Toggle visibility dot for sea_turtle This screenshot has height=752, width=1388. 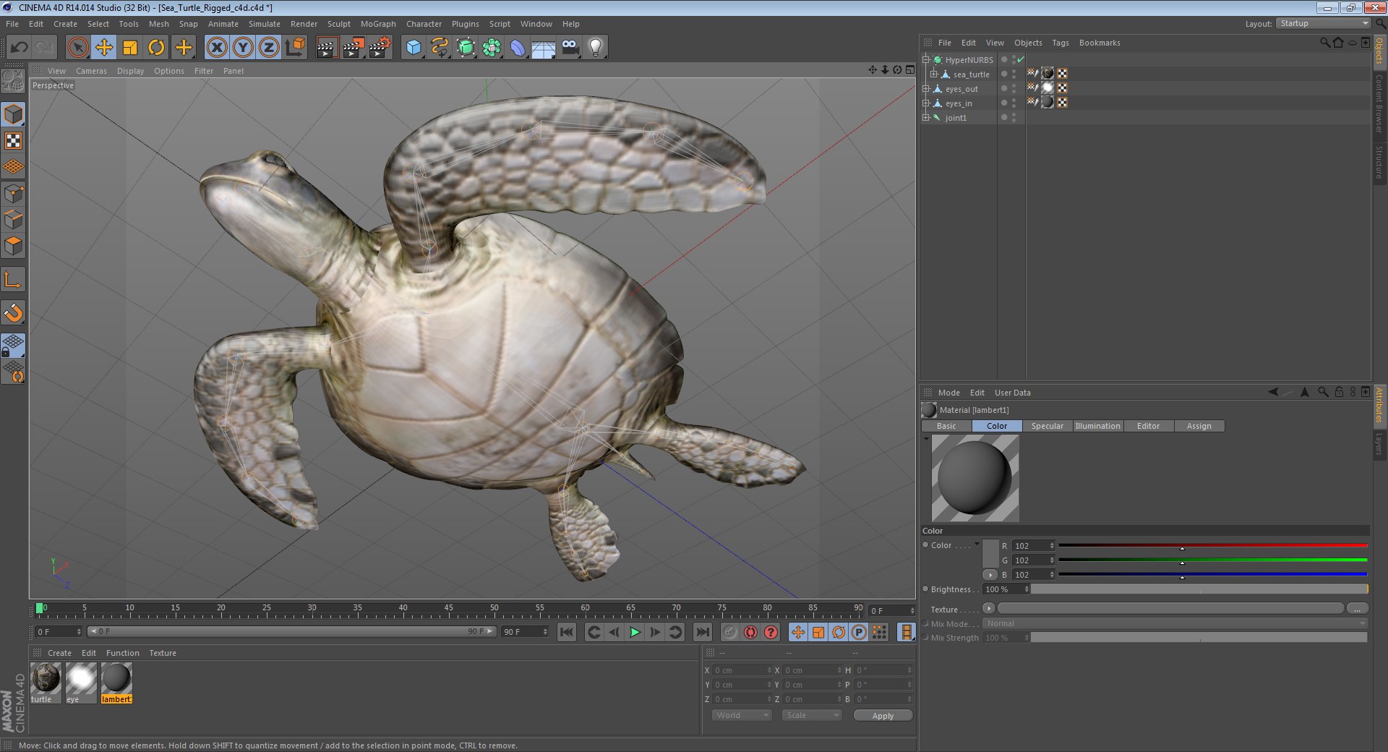point(1003,74)
